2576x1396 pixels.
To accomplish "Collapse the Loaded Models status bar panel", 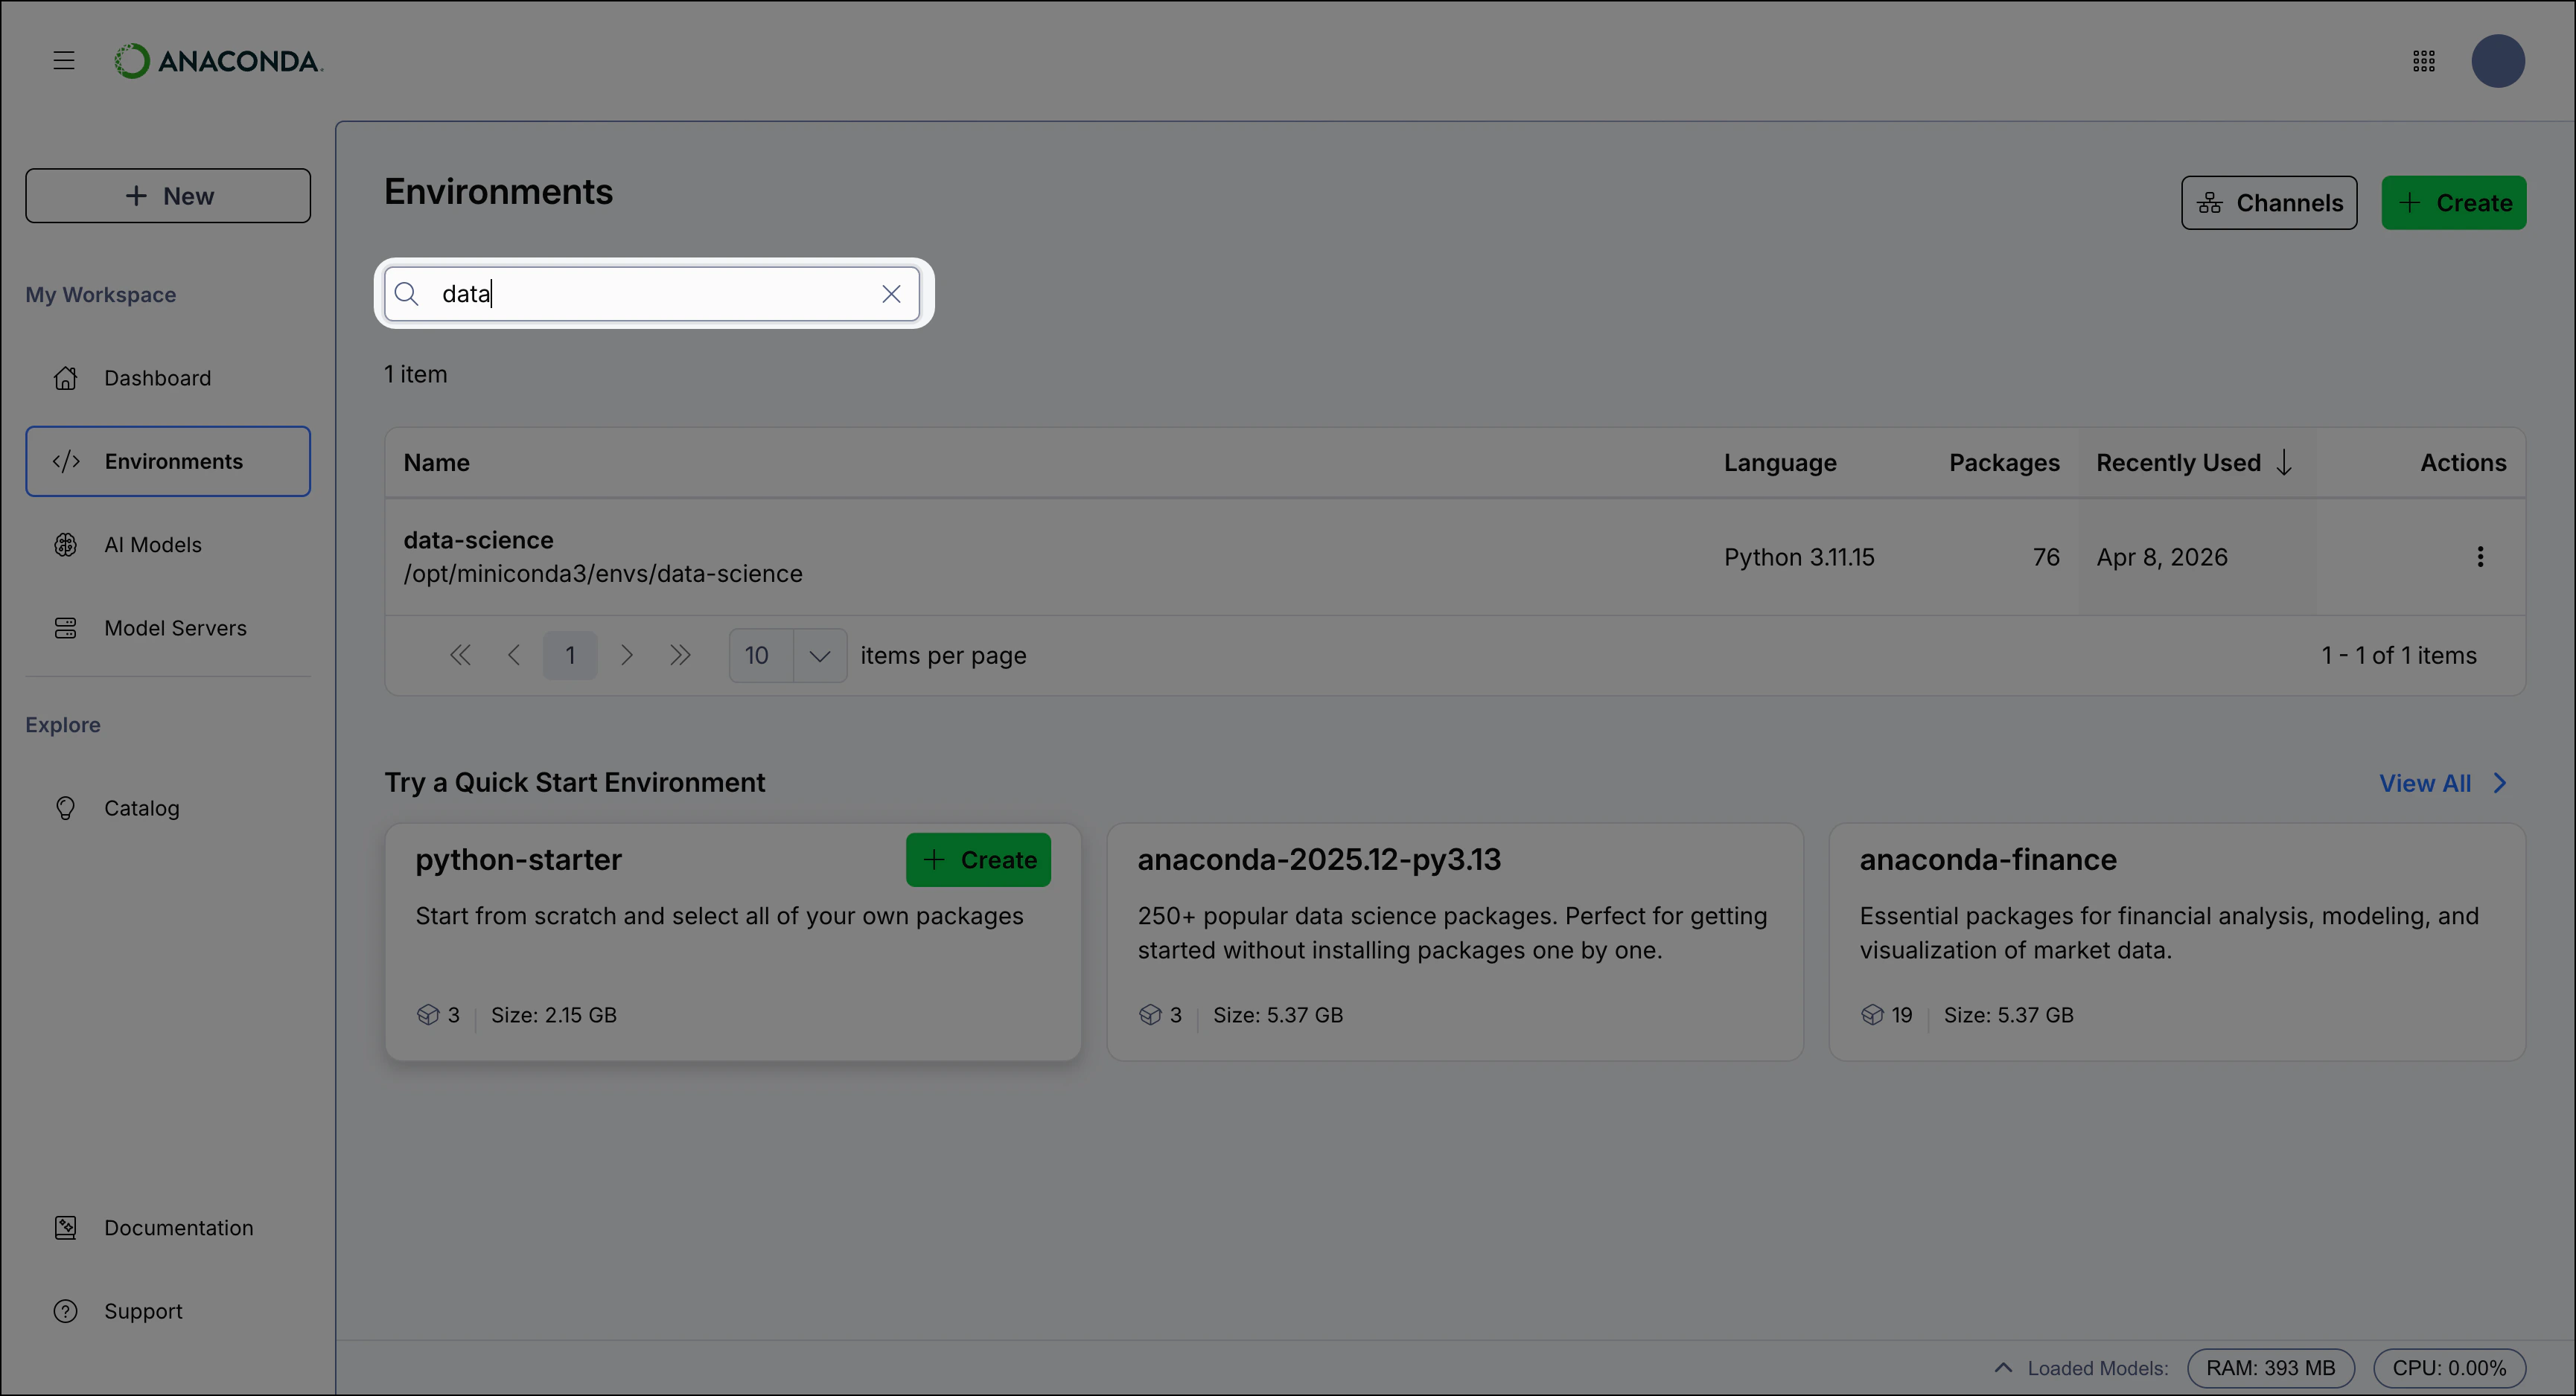I will [x=2004, y=1367].
